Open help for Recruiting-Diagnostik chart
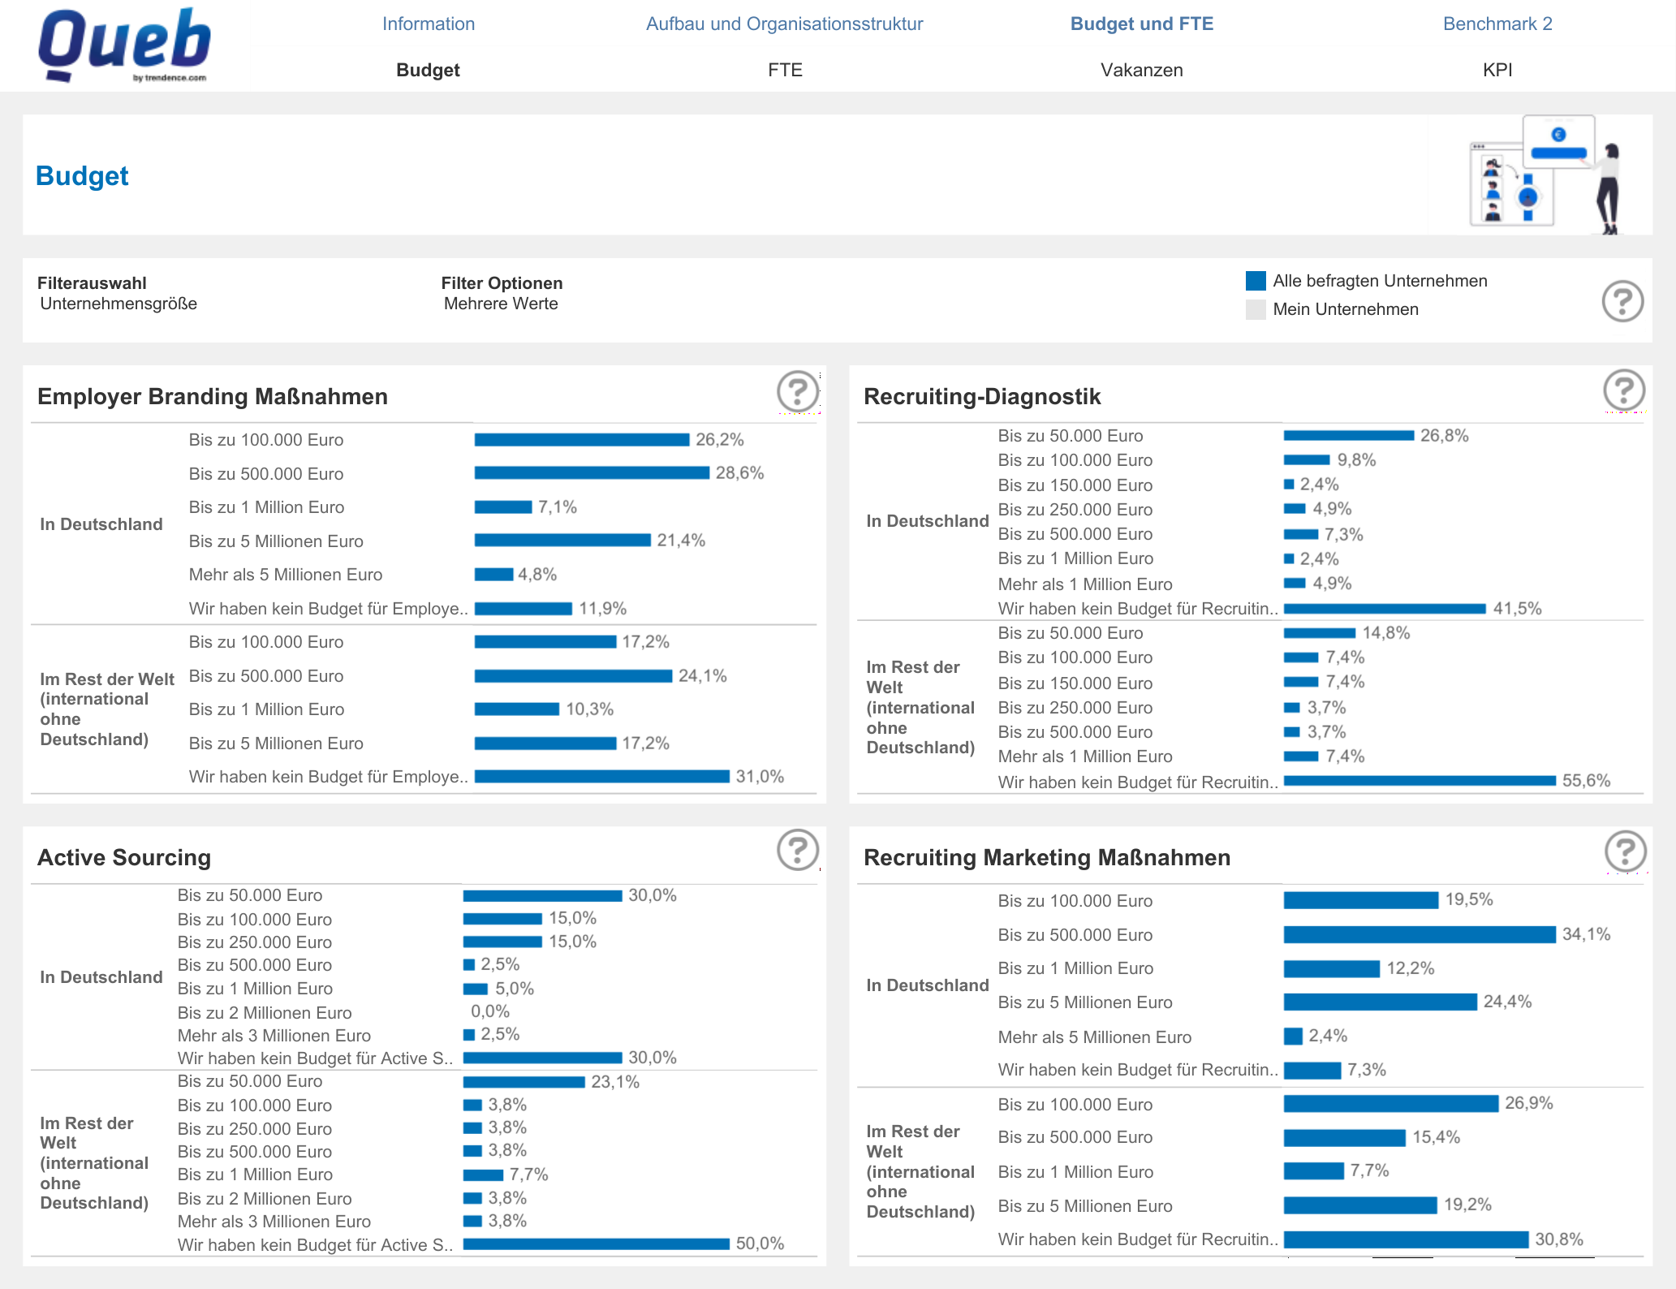Image resolution: width=1676 pixels, height=1289 pixels. [1623, 390]
